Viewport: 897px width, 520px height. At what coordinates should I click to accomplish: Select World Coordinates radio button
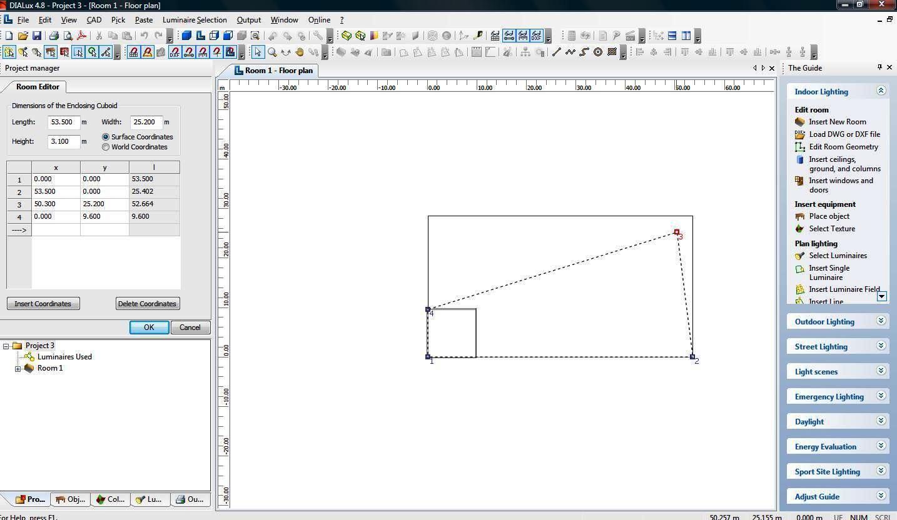[x=106, y=147]
